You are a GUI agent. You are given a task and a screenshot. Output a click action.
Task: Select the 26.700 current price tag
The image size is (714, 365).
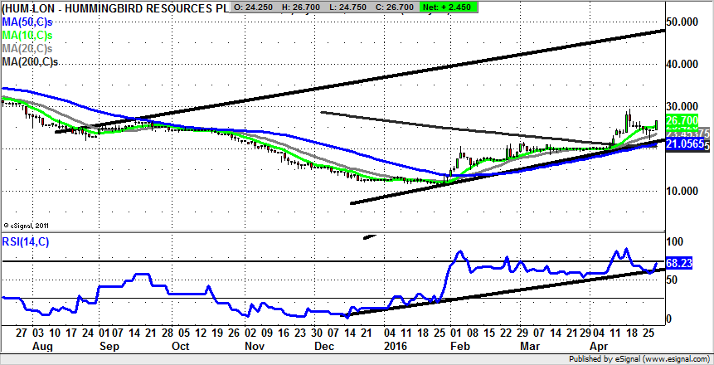[684, 120]
